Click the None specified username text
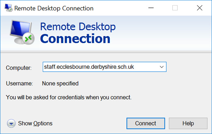Viewport: 212px width, 134px height. [60, 83]
